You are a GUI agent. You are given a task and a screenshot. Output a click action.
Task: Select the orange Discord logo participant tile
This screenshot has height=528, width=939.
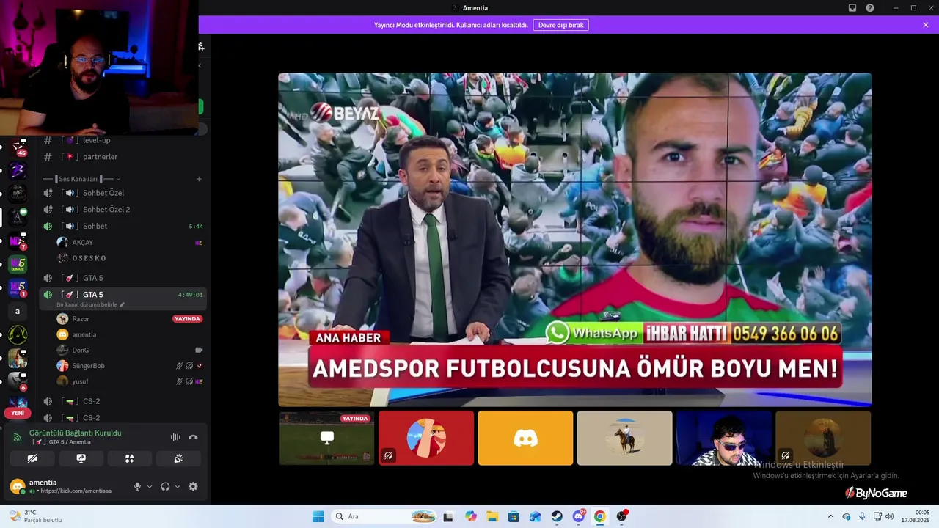(525, 438)
